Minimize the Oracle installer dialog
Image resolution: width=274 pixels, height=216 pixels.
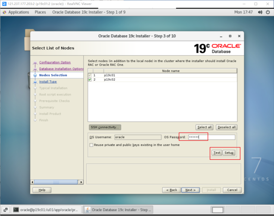(221, 36)
